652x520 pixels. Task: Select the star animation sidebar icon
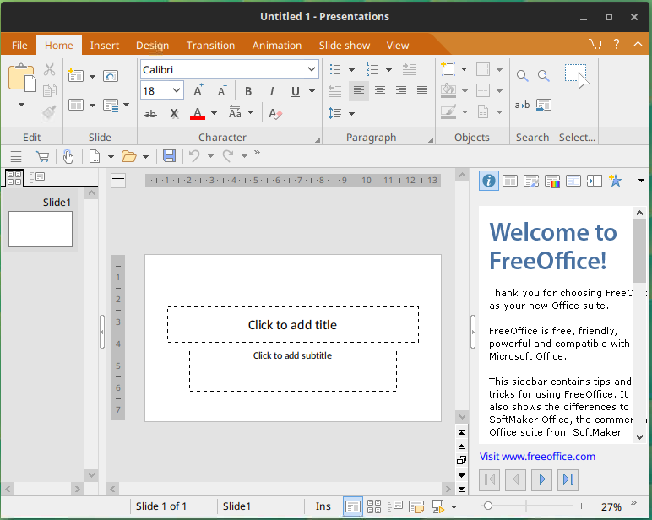click(x=616, y=180)
